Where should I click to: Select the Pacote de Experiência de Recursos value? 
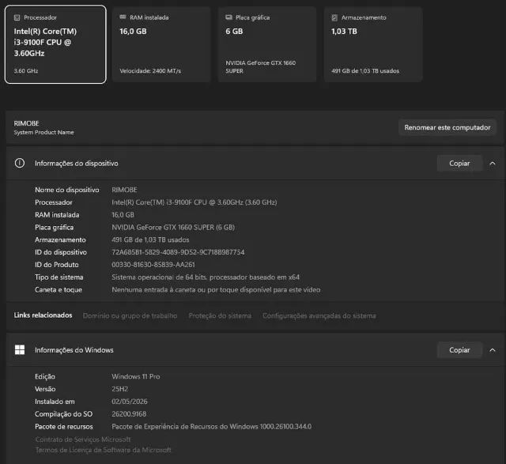(x=212, y=427)
